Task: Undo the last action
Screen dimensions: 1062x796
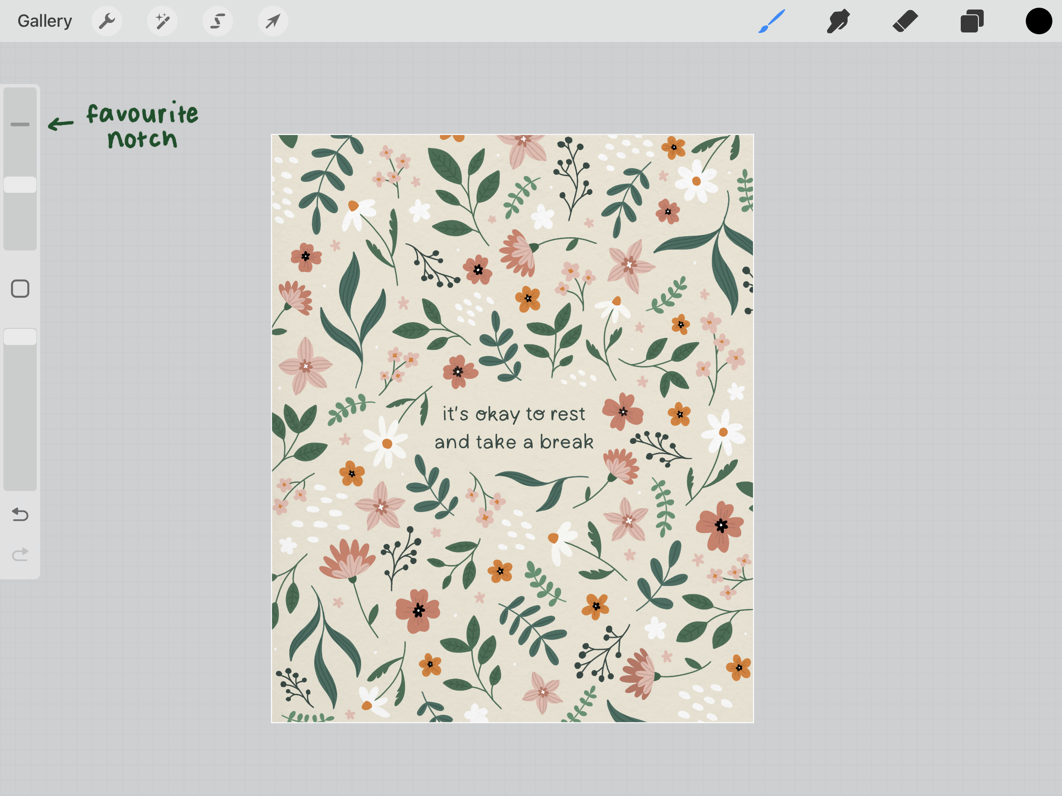Action: 20,514
